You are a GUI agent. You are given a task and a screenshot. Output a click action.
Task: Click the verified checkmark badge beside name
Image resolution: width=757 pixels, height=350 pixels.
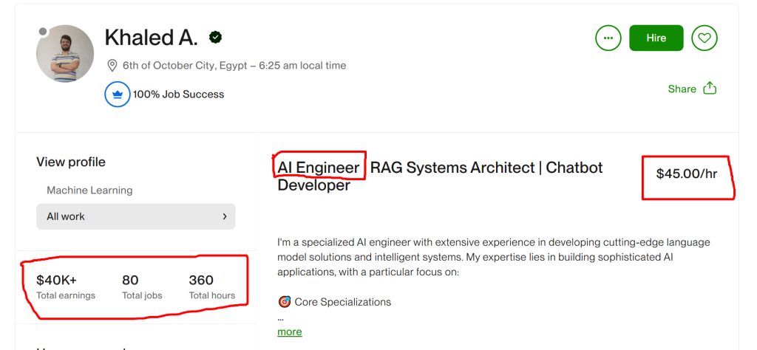click(216, 37)
